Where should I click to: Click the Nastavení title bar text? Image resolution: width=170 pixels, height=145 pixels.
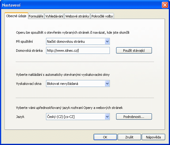tap(11, 5)
